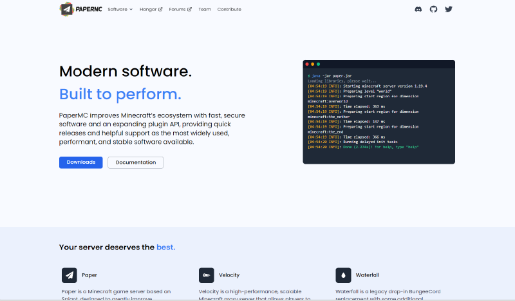Screen dimensions: 515x301
Task: Open the GitHub icon link
Action: tap(434, 9)
